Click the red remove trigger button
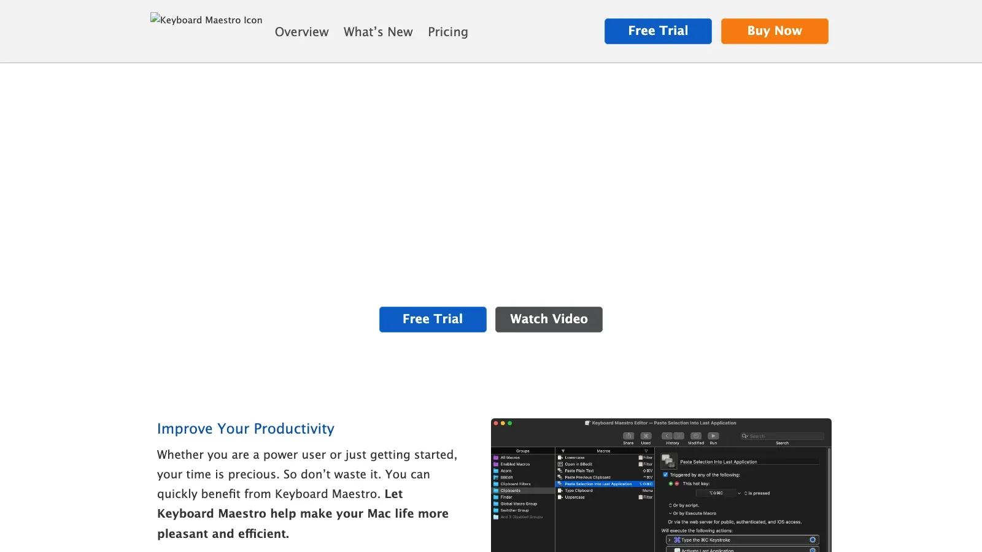 point(677,484)
